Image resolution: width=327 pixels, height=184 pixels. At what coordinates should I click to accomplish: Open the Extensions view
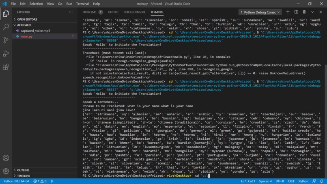coord(6,67)
